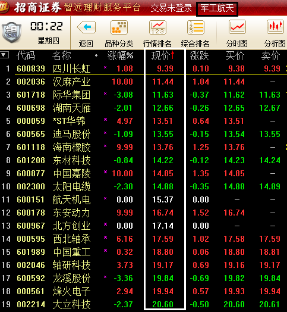This screenshot has width=287, height=312.
Task: Select stock row 太阳电缆
Action: [143, 186]
